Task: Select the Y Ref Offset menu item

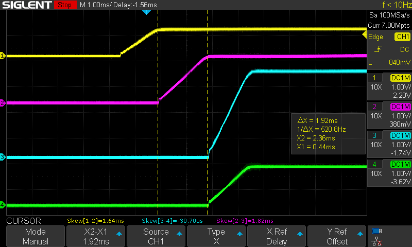Action: [337, 237]
